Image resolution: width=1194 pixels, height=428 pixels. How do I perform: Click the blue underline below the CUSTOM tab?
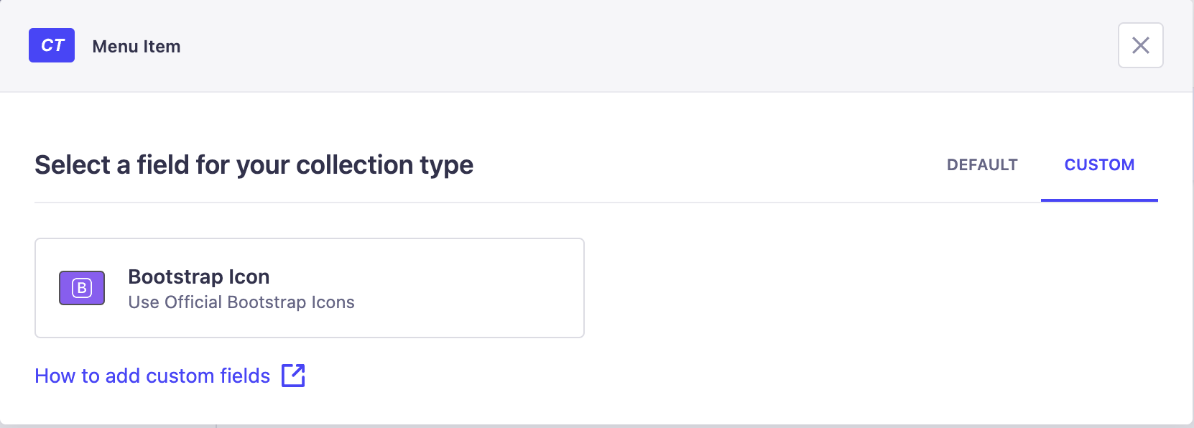1099,200
